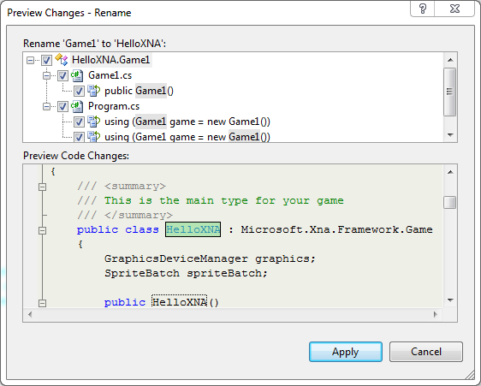Click the HelloXNA.Game1 class icon
Viewport: 481px width, 386px height.
[62, 60]
